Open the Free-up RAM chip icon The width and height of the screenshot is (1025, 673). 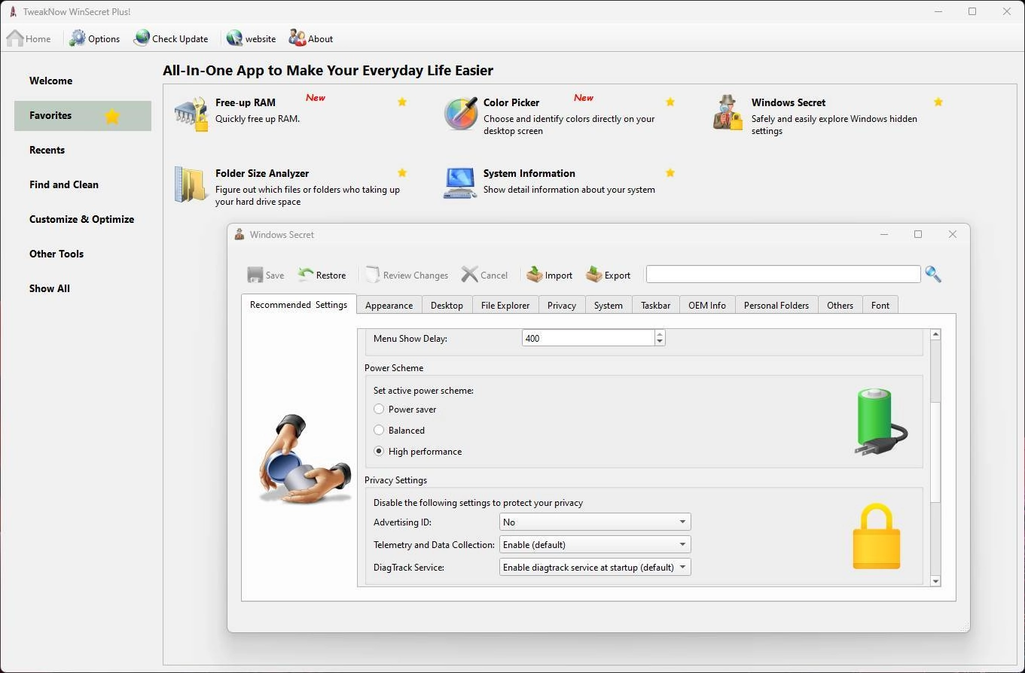(x=191, y=114)
